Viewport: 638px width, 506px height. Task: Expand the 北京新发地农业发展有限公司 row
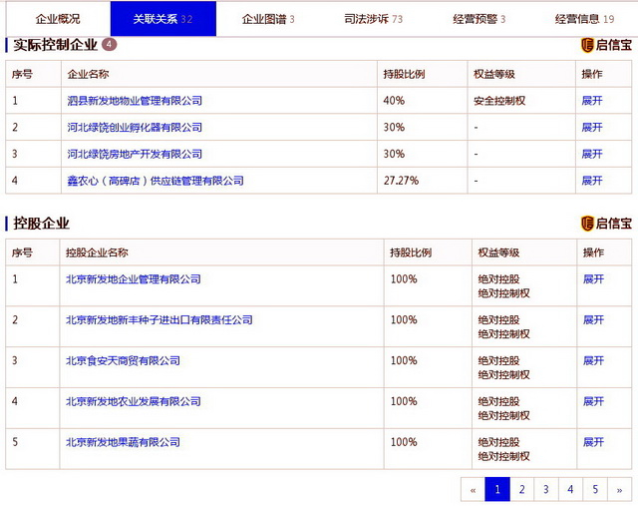(594, 401)
